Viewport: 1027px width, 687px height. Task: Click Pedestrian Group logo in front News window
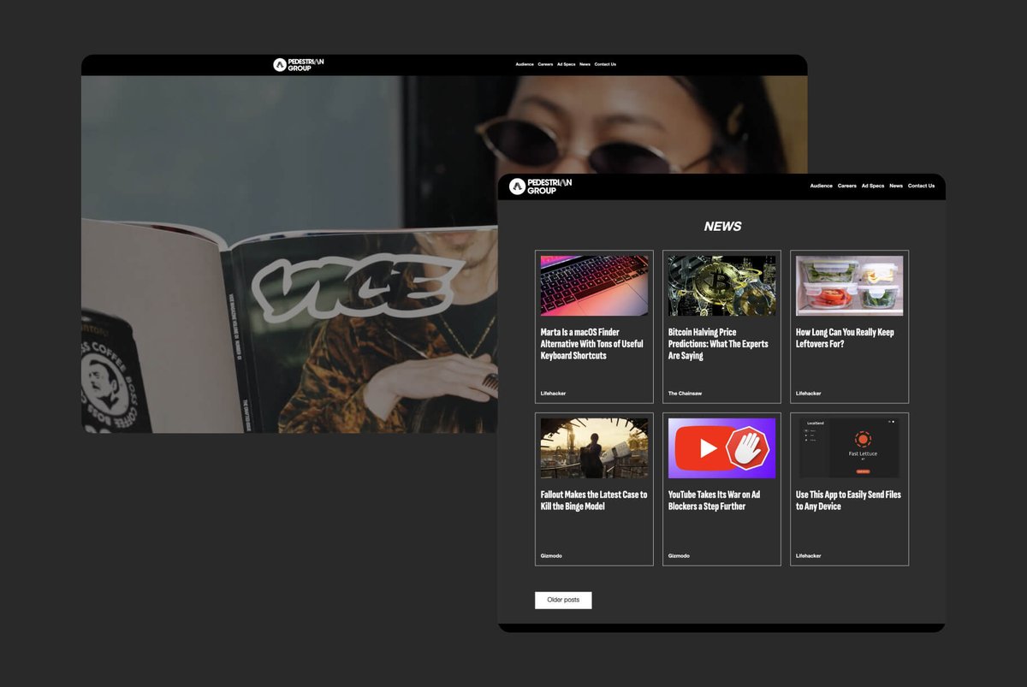541,186
